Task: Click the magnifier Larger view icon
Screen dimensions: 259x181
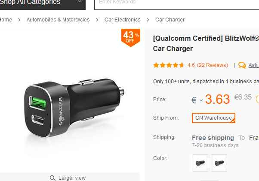Action: click(52, 178)
